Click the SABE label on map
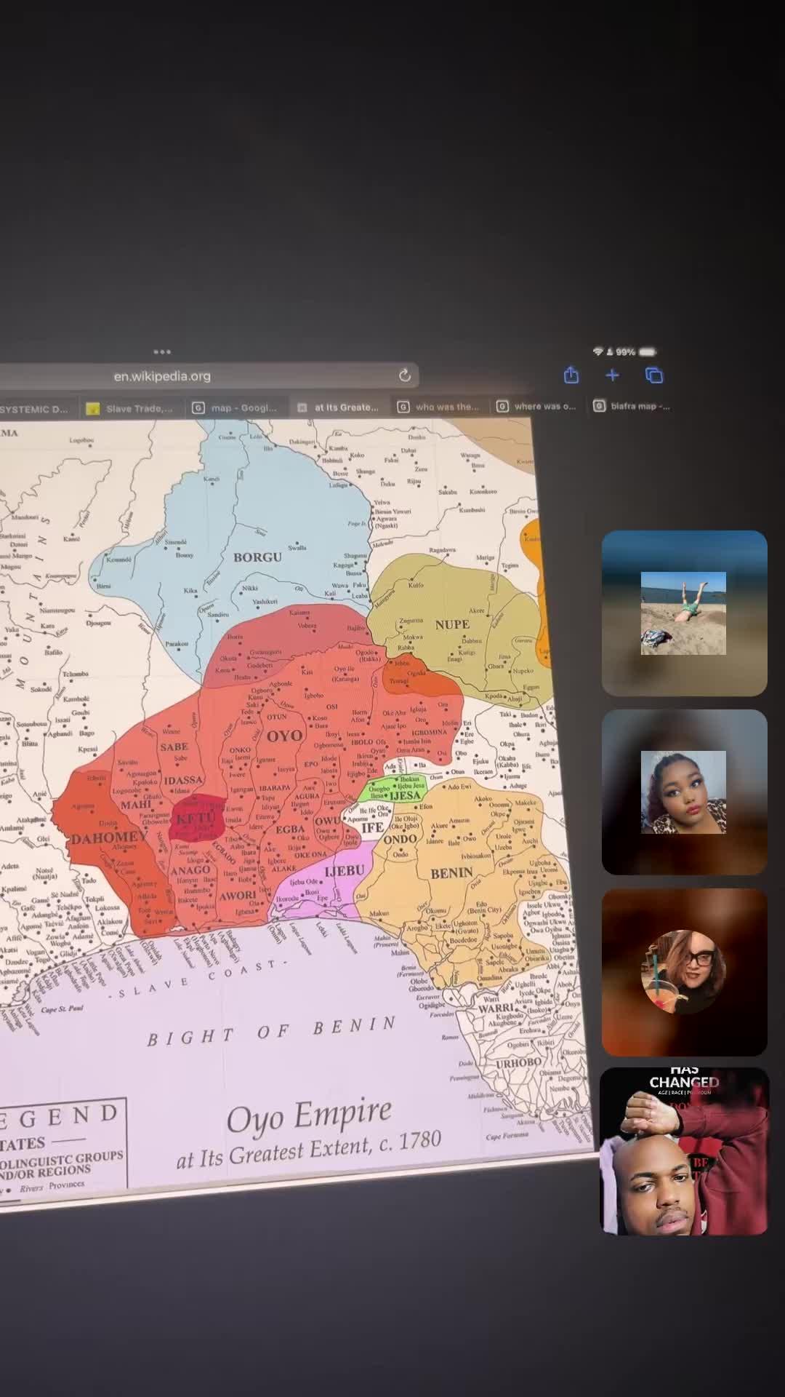The height and width of the screenshot is (1397, 785). click(x=174, y=747)
